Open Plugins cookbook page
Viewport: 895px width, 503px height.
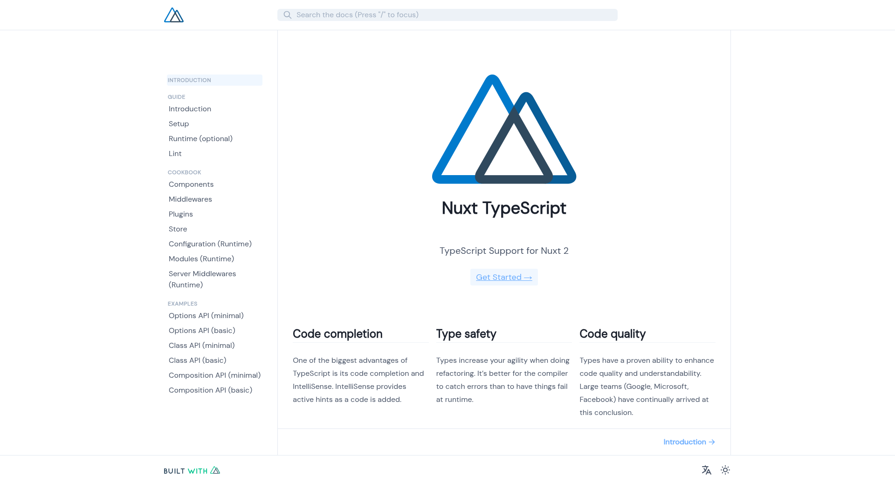180,214
